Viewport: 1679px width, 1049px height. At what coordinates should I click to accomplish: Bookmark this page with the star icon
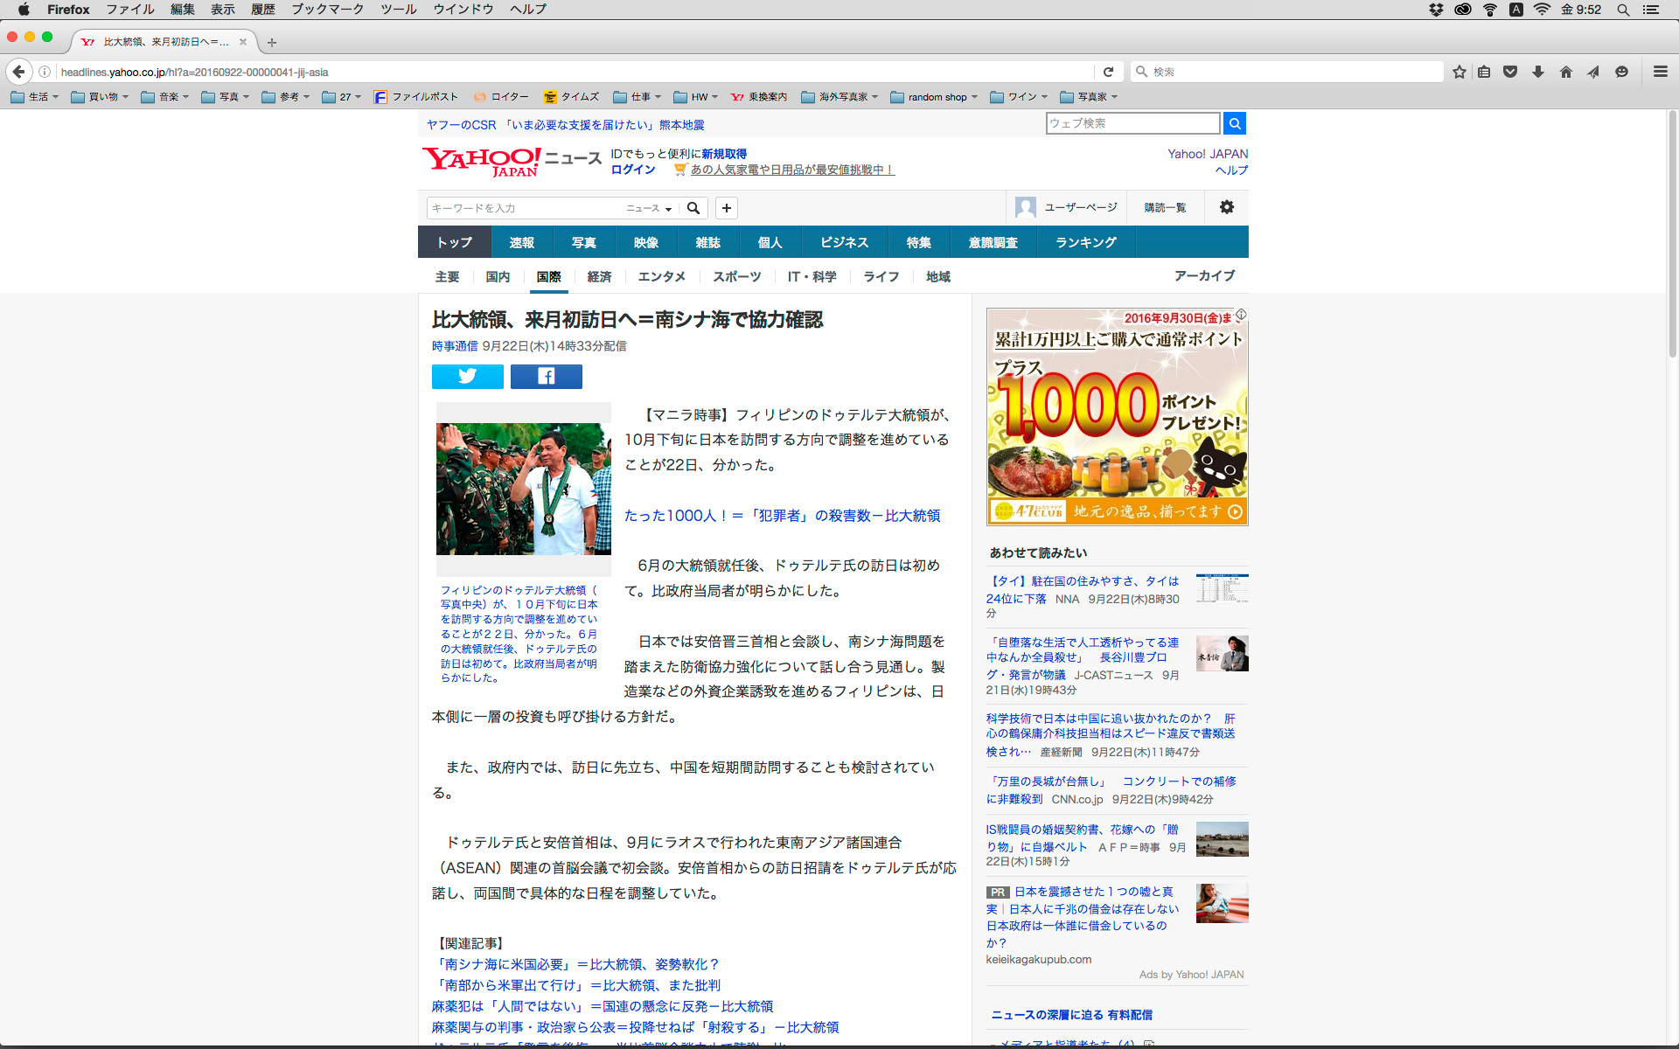coord(1459,72)
